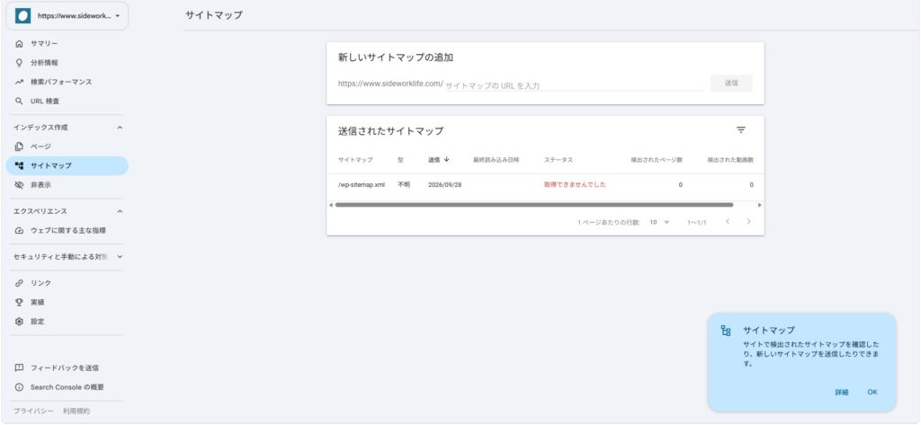The height and width of the screenshot is (425, 921).
Task: Click the サイトマップ column header
Action: coord(355,160)
